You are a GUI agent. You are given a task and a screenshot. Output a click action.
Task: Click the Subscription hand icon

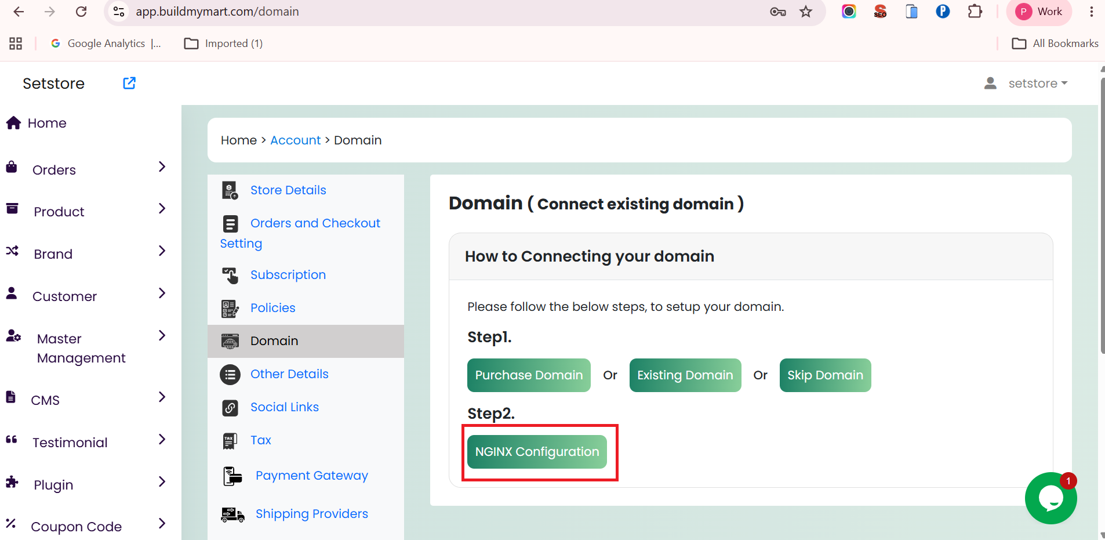tap(230, 275)
